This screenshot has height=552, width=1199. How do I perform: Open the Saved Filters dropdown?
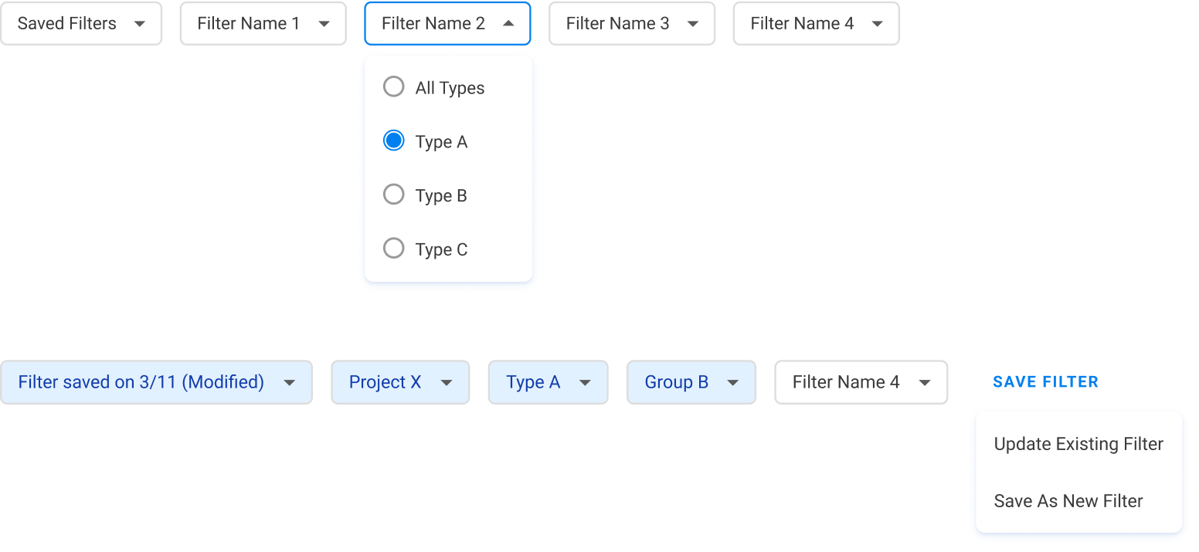coord(81,24)
